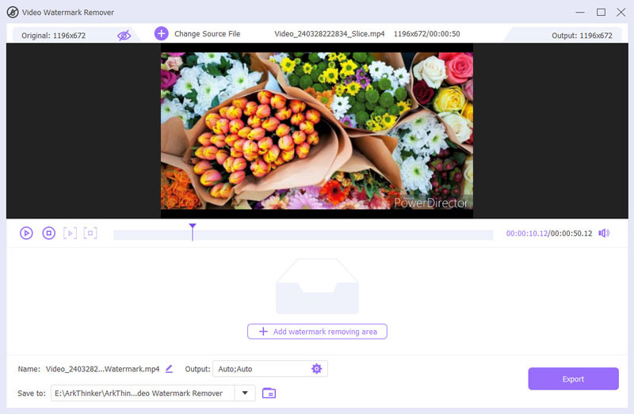Screen dimensions: 634x414
Task: Toggle the original preview eye icon
Action: [x=124, y=36]
